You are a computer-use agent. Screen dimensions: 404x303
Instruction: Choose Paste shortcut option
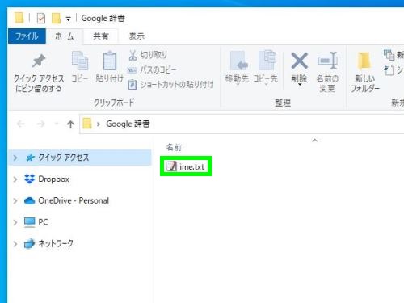tap(170, 85)
